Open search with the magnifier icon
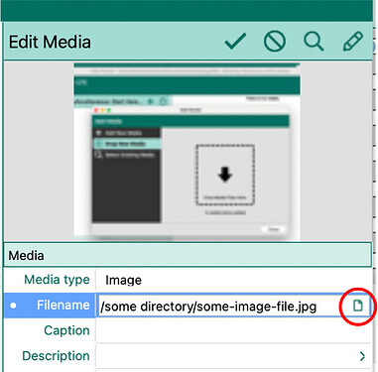The height and width of the screenshot is (372, 378). click(314, 42)
